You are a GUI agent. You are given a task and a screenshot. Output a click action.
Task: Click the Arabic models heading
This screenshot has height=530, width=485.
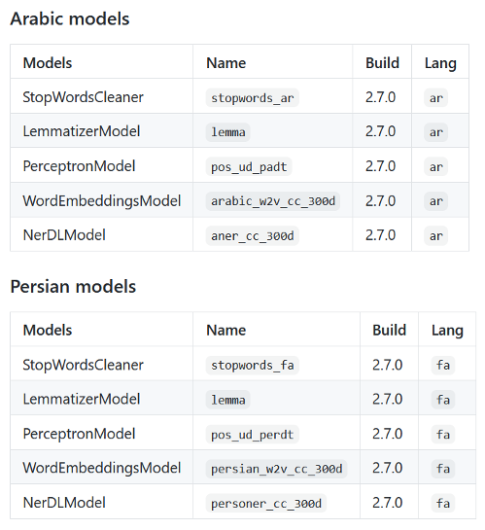click(x=70, y=18)
